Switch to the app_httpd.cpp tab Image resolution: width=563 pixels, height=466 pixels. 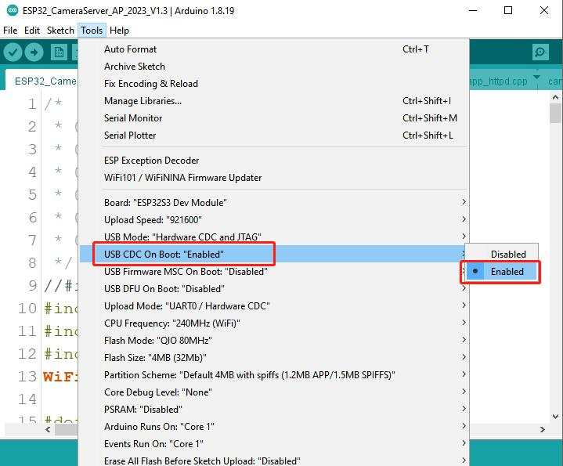coord(498,81)
